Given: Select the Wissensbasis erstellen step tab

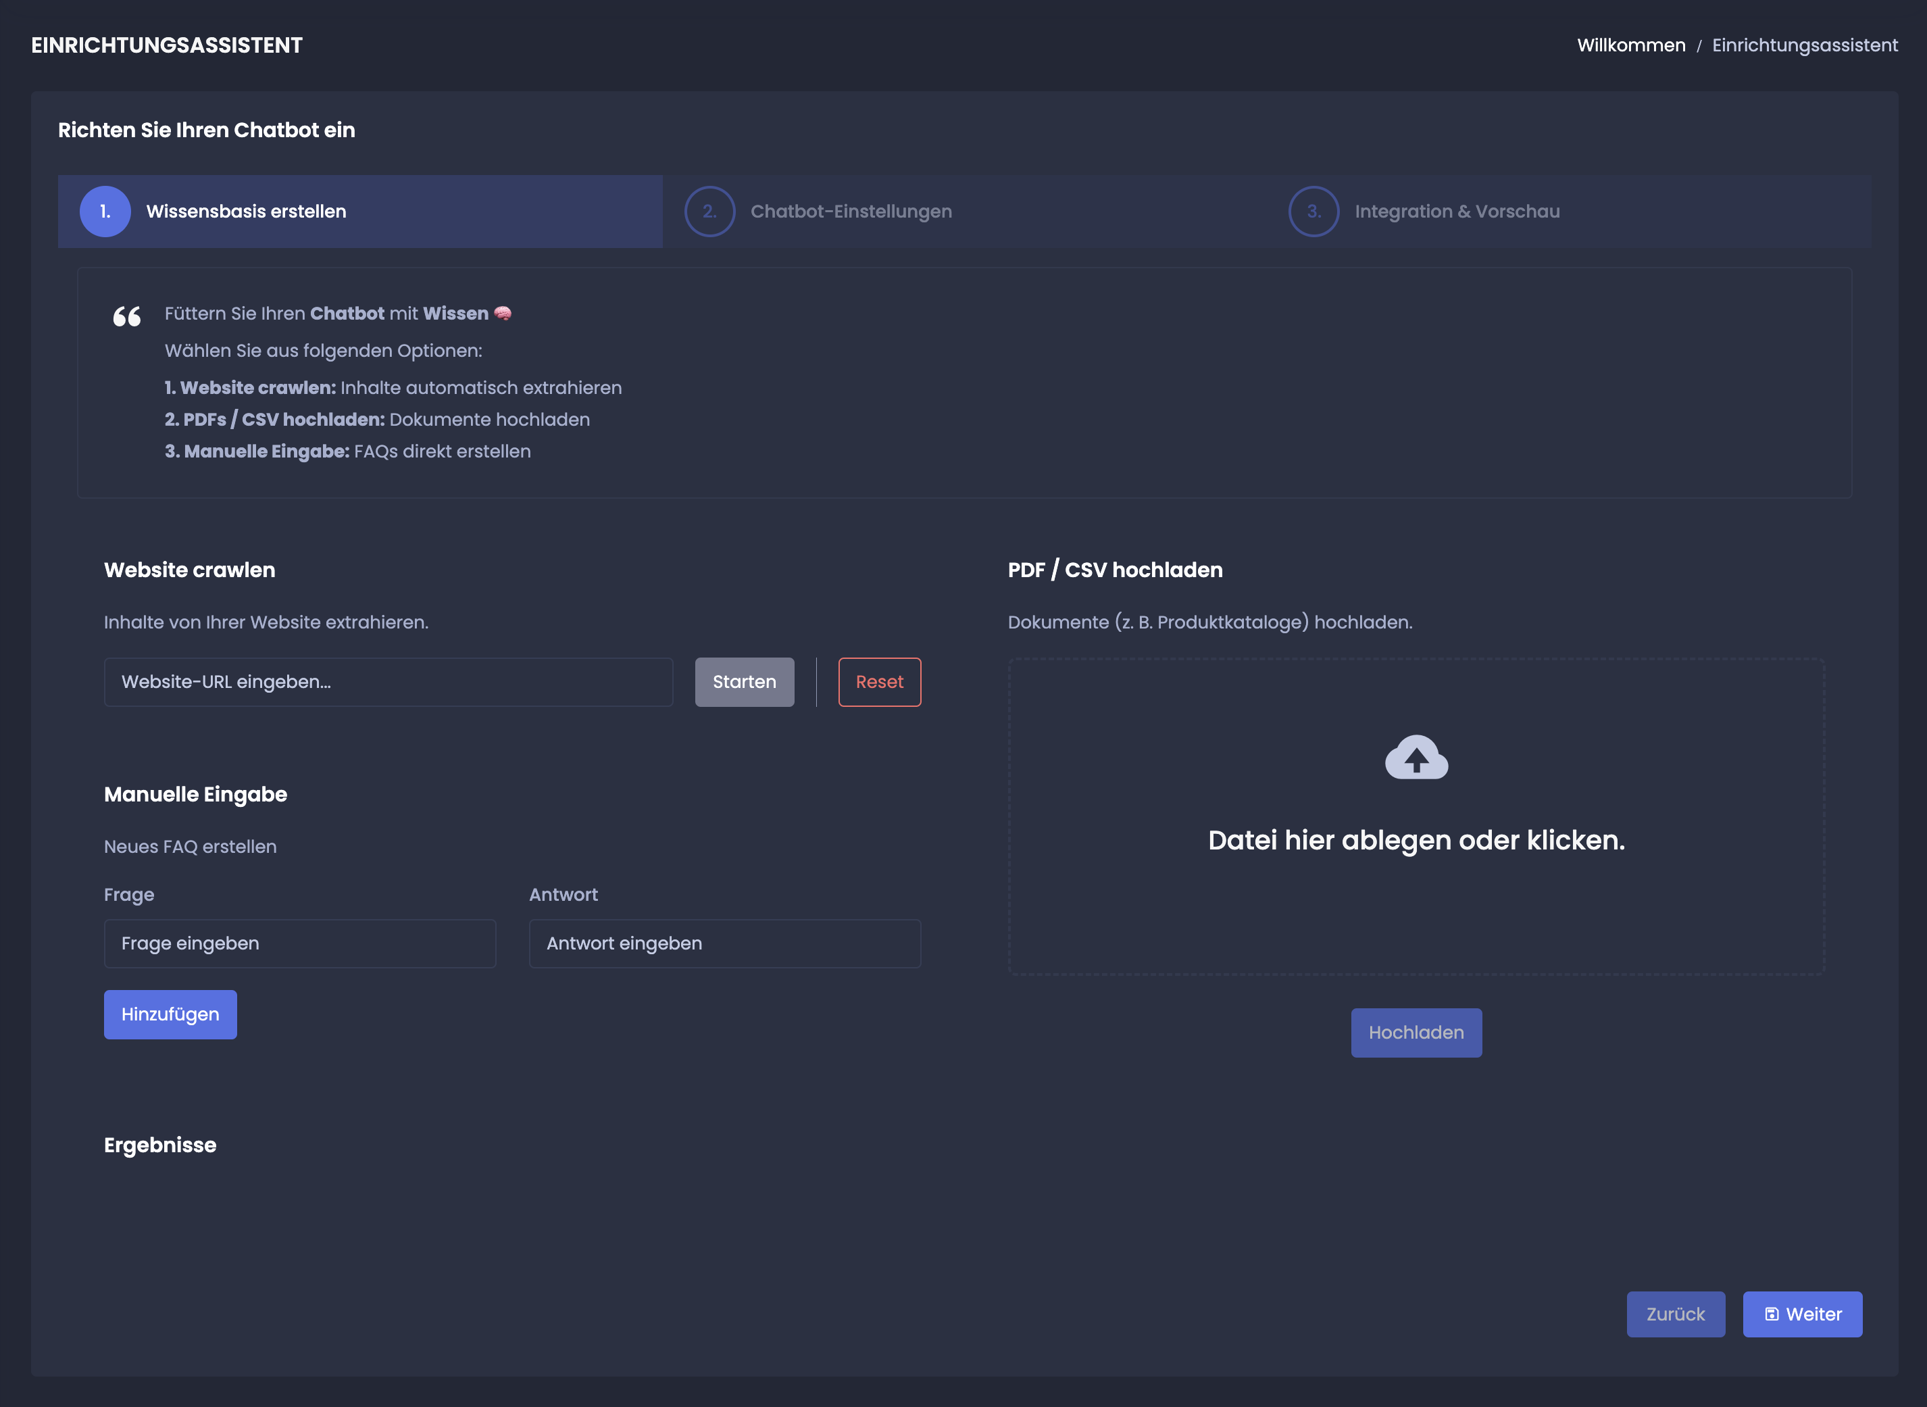Looking at the screenshot, I should tap(246, 212).
